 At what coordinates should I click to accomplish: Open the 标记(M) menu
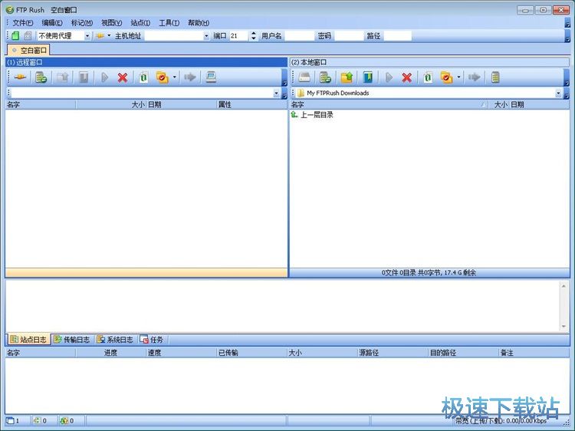coord(82,23)
